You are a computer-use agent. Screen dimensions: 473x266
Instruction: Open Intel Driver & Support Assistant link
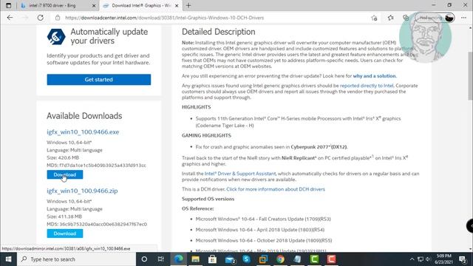click(x=240, y=174)
